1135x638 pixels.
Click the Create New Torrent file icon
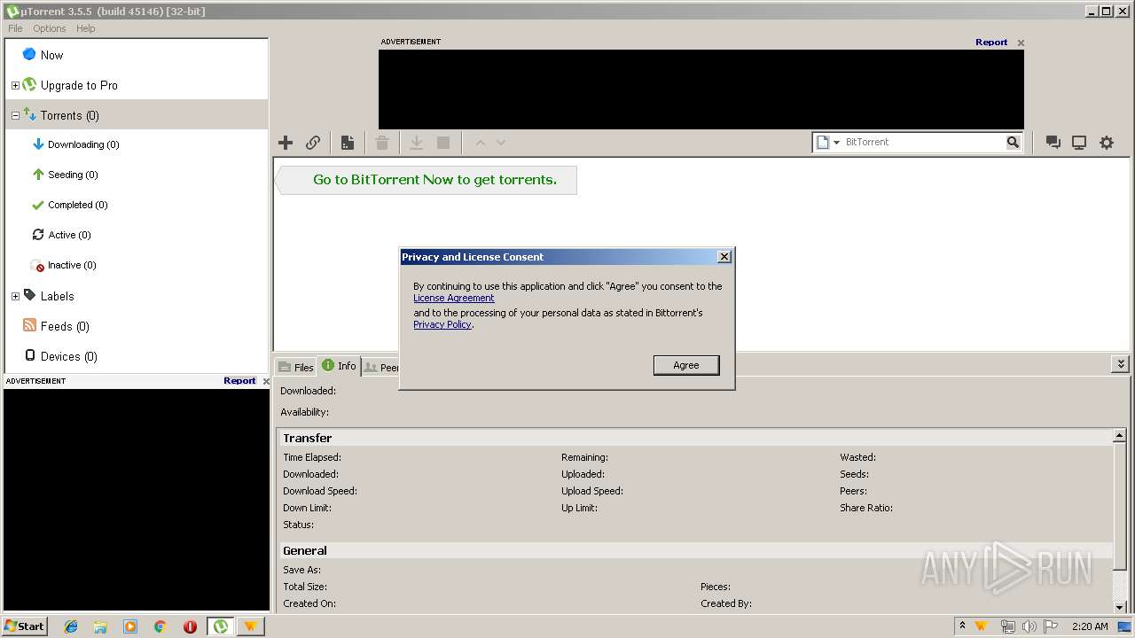pos(348,143)
